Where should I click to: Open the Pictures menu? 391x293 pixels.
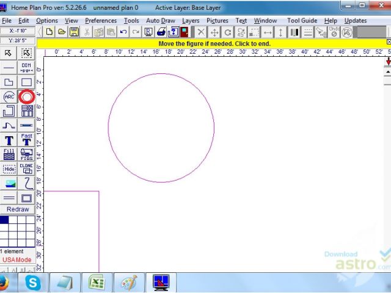tap(217, 20)
